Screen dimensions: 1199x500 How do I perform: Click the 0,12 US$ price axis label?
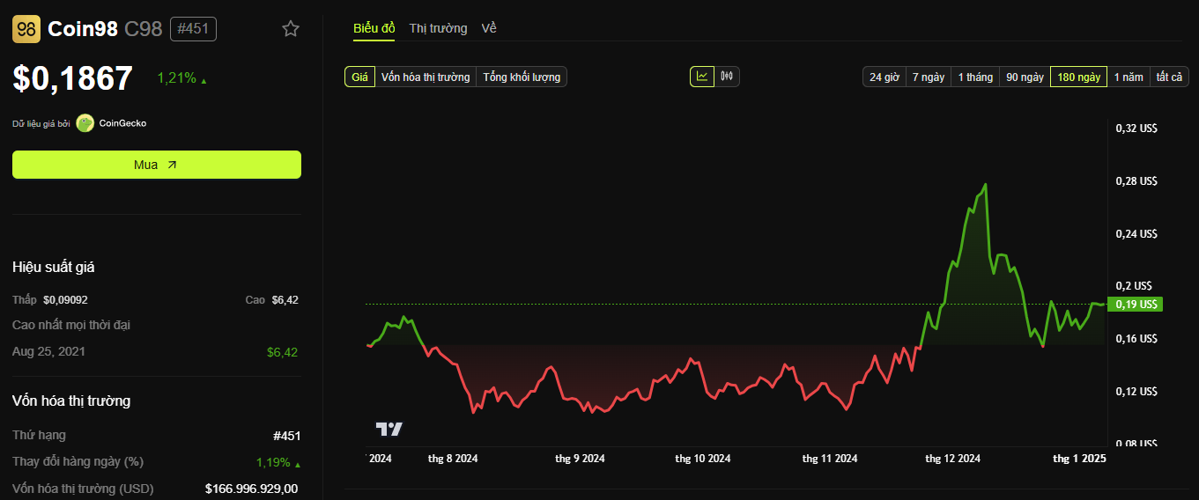pos(1136,392)
